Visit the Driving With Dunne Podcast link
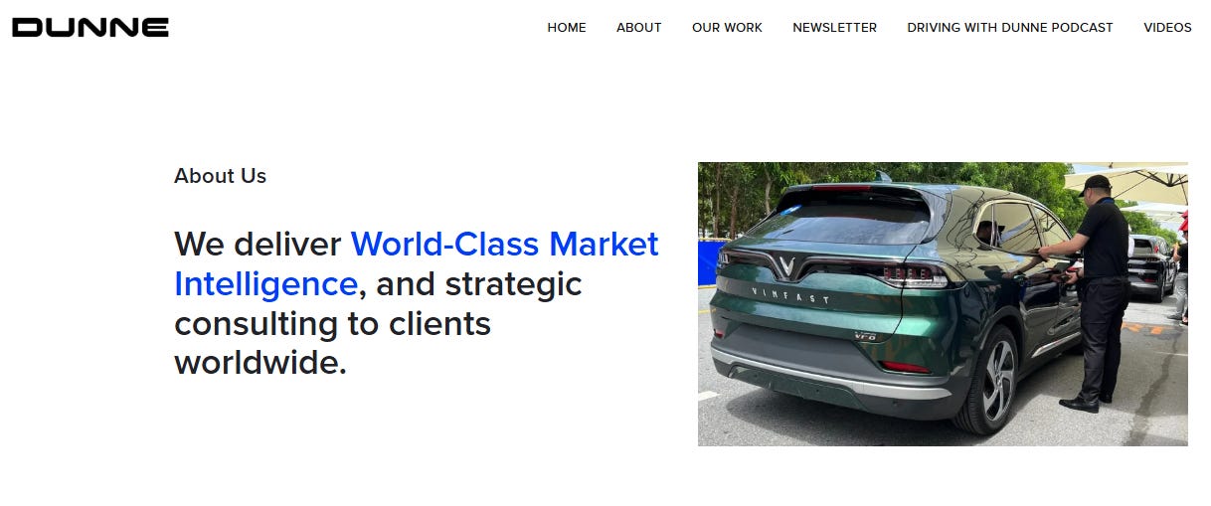 tap(1010, 28)
